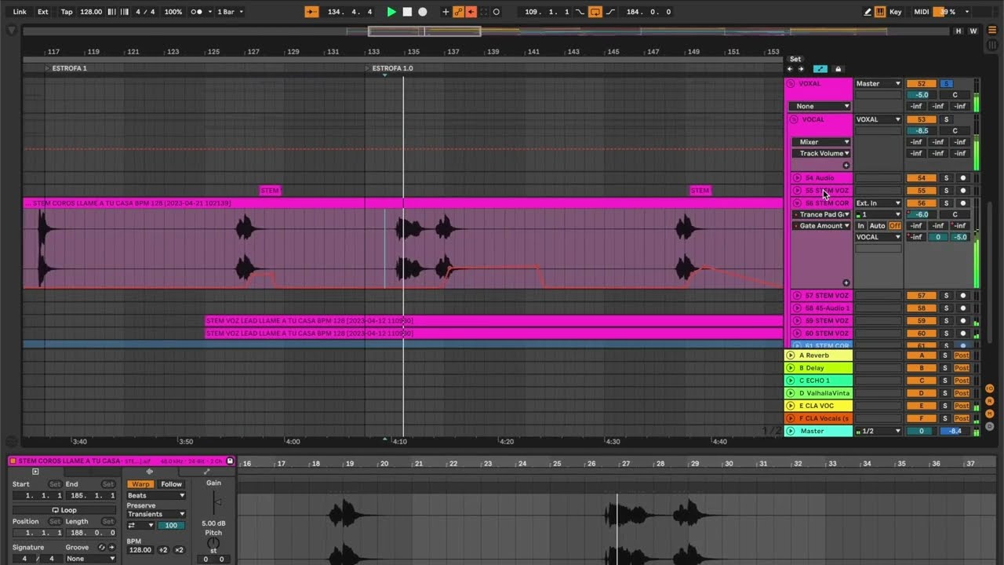Solo the VOXAL track
This screenshot has height=565, width=1004.
pyautogui.click(x=946, y=83)
